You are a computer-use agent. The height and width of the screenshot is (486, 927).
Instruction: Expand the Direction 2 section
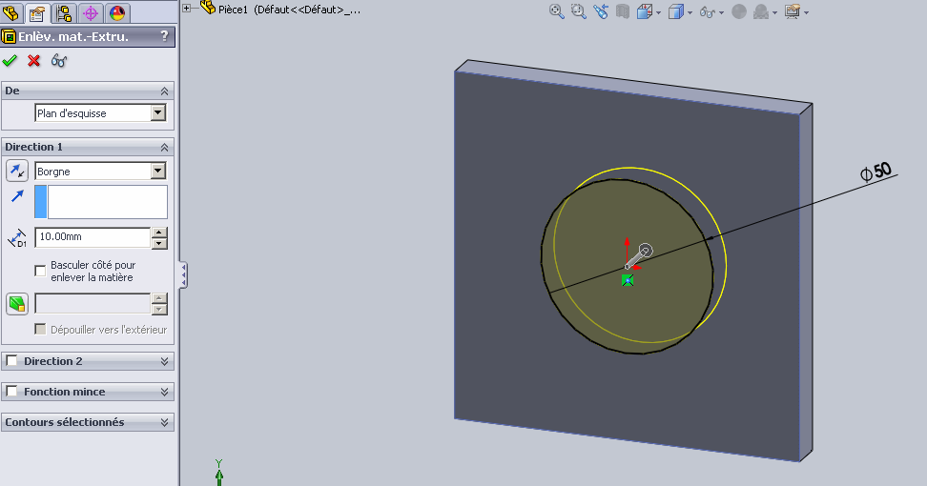pyautogui.click(x=164, y=361)
